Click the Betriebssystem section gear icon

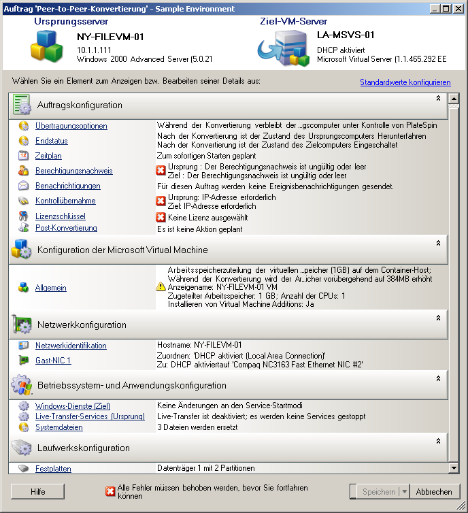pos(22,385)
